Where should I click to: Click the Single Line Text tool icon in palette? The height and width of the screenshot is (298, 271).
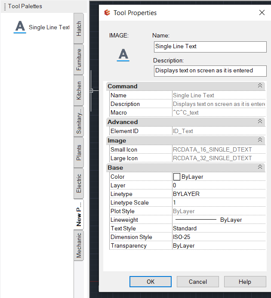(x=20, y=27)
